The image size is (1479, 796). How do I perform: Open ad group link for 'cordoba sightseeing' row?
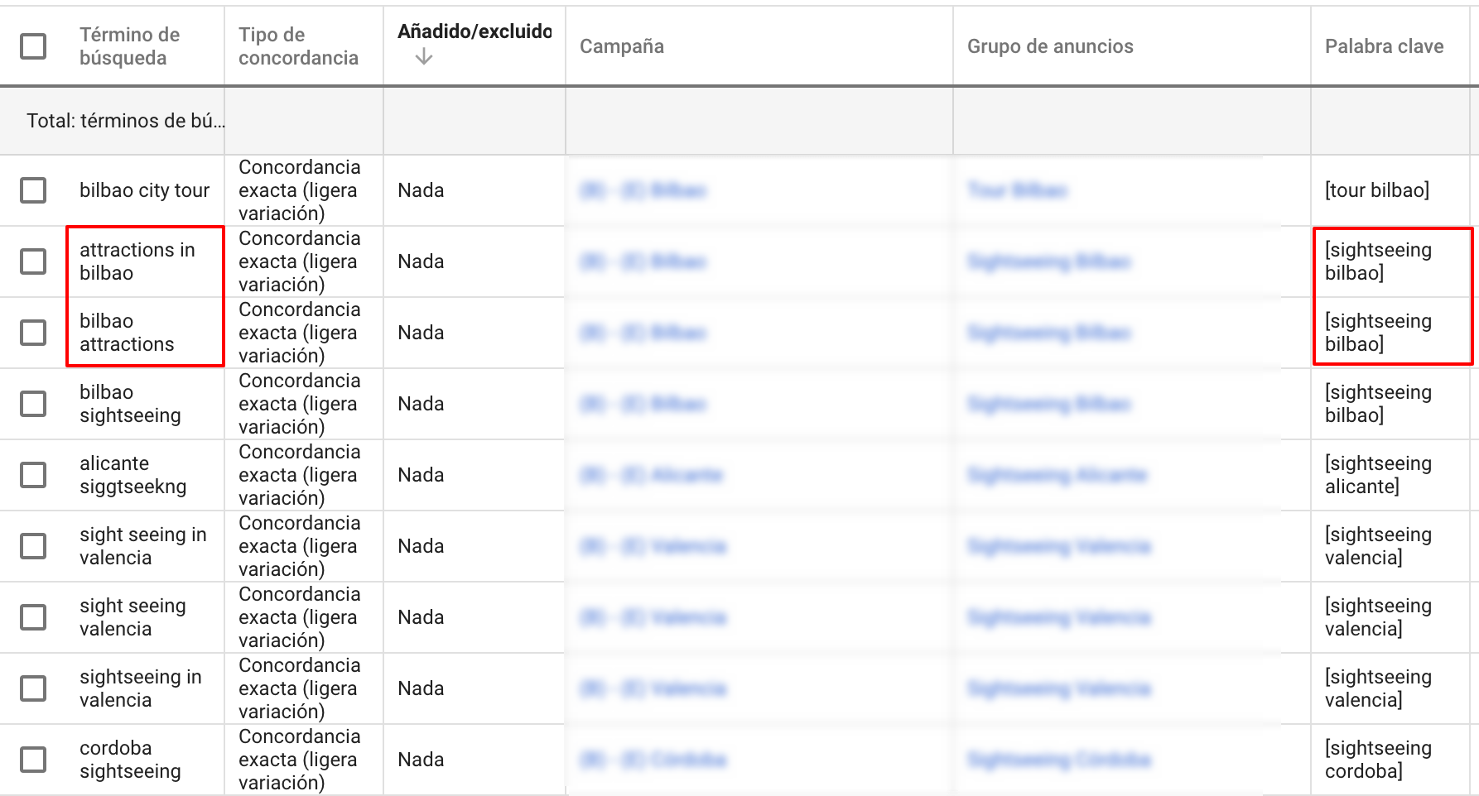pyautogui.click(x=1059, y=760)
